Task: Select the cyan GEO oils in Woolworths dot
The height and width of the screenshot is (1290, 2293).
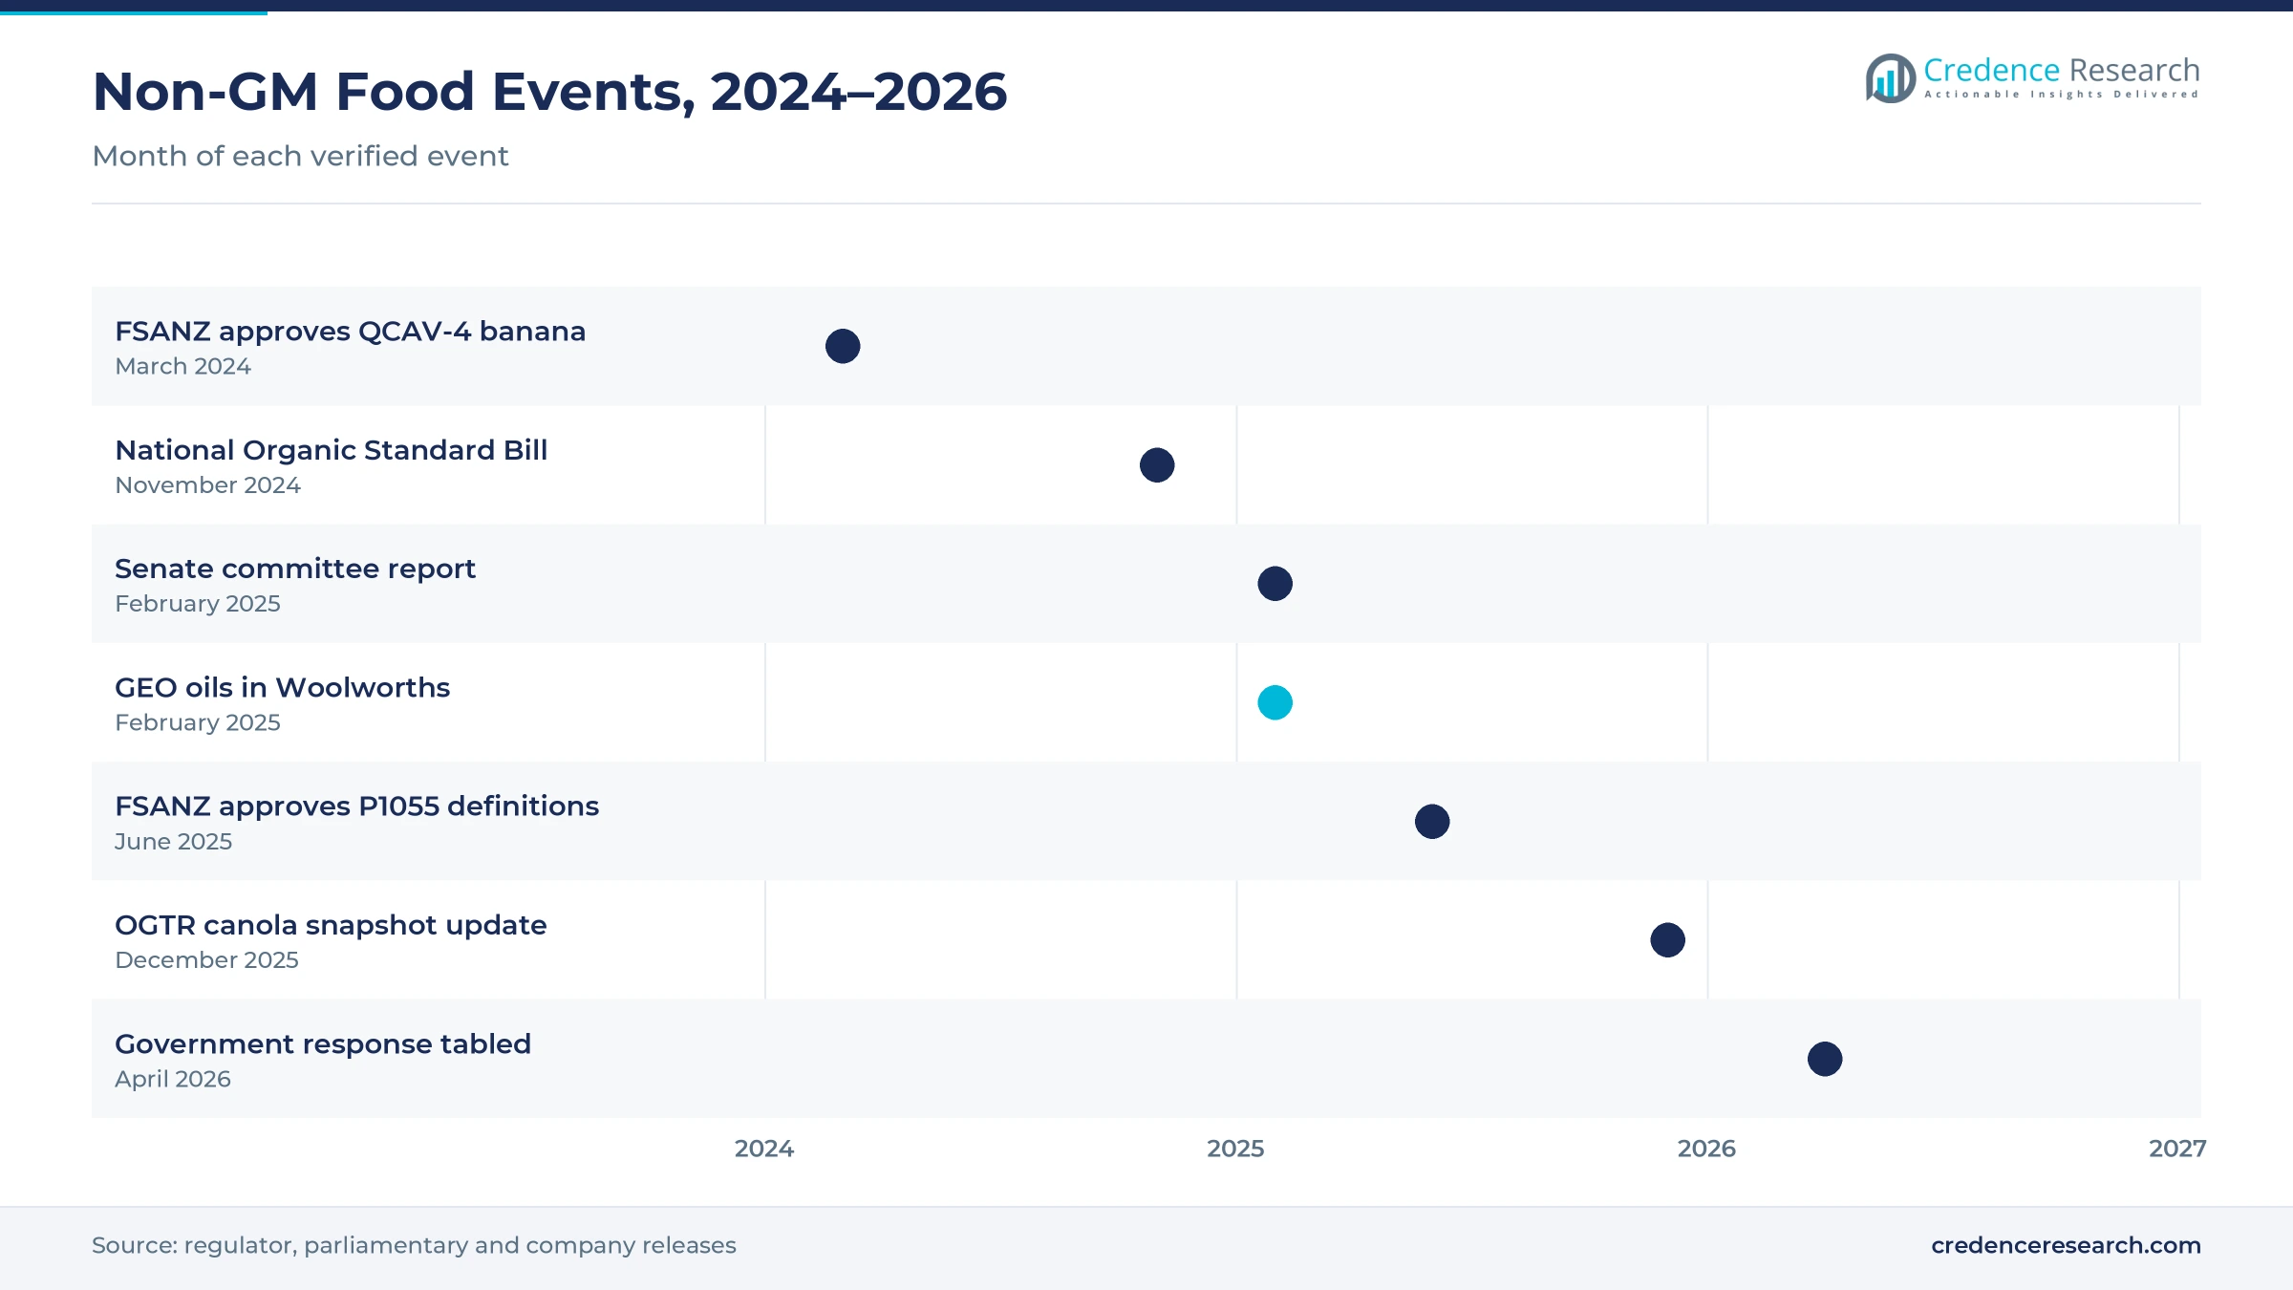Action: [1275, 702]
